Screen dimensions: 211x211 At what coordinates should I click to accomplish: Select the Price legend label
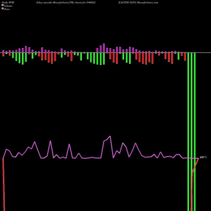pos(7,9)
